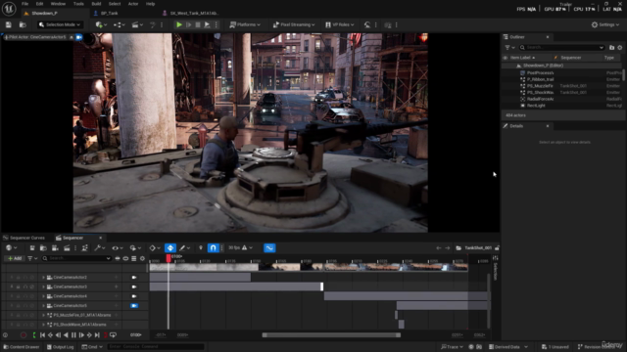This screenshot has height=352, width=627.
Task: Jump to sequence start in Sequencer
Action: [42, 335]
